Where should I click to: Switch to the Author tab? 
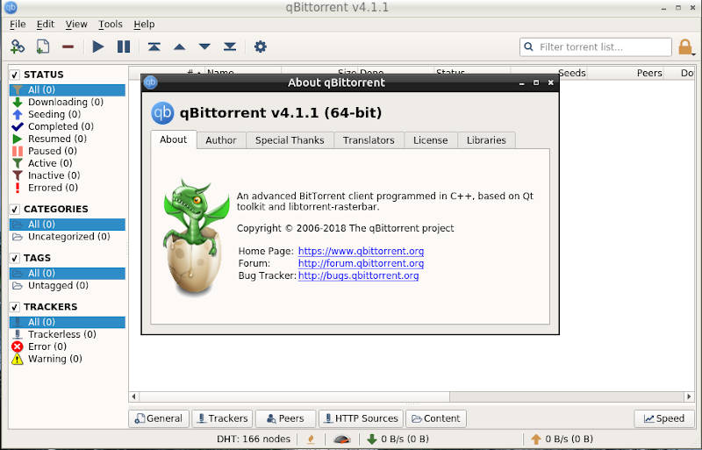pos(221,140)
